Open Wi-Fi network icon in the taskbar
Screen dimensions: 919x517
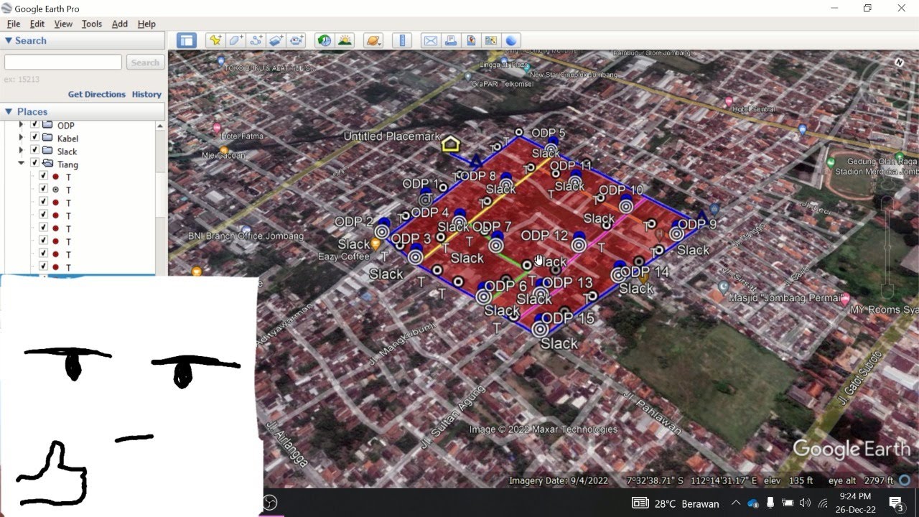point(824,503)
